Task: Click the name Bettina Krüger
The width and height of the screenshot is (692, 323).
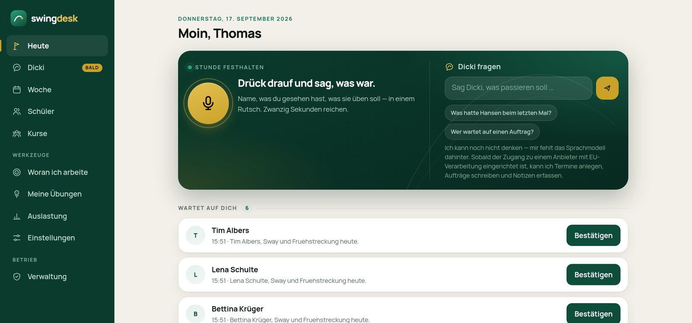Action: pos(237,309)
